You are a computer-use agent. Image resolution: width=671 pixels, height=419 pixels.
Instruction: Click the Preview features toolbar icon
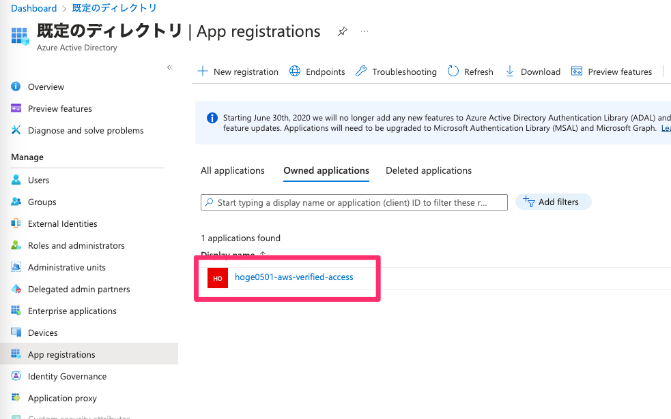(x=577, y=71)
